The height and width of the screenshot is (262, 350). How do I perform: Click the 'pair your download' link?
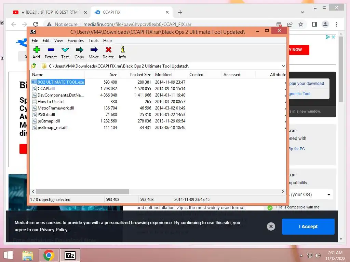(307, 84)
